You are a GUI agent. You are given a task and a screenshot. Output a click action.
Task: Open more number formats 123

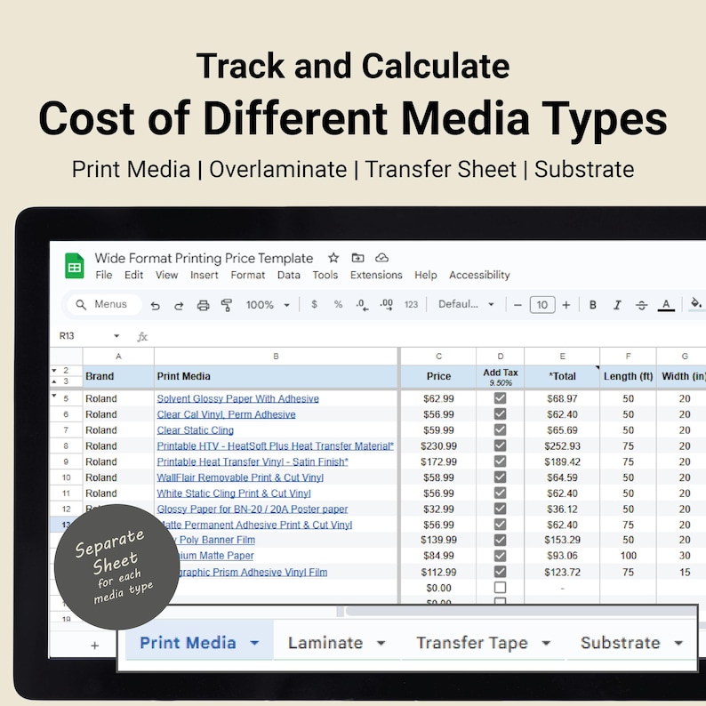411,305
